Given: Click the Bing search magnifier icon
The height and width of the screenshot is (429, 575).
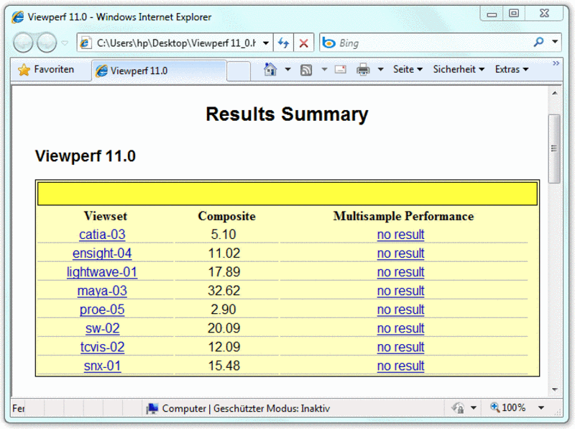Looking at the screenshot, I should [538, 43].
